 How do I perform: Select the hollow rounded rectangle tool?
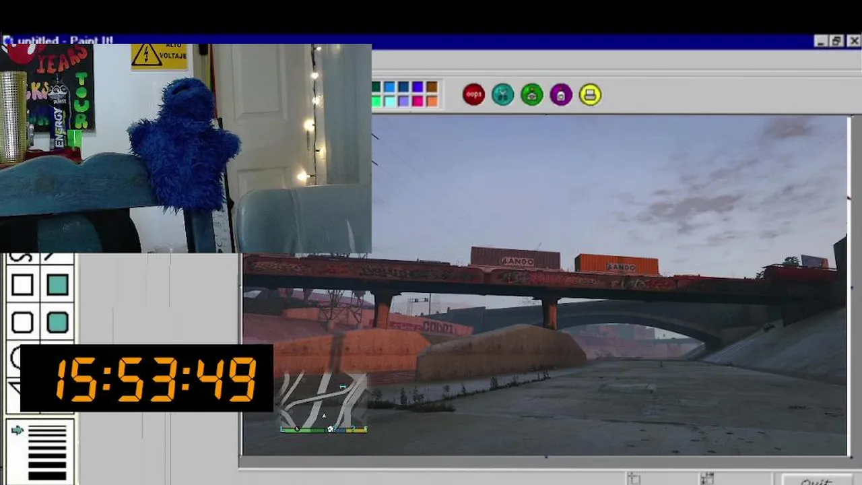[22, 322]
